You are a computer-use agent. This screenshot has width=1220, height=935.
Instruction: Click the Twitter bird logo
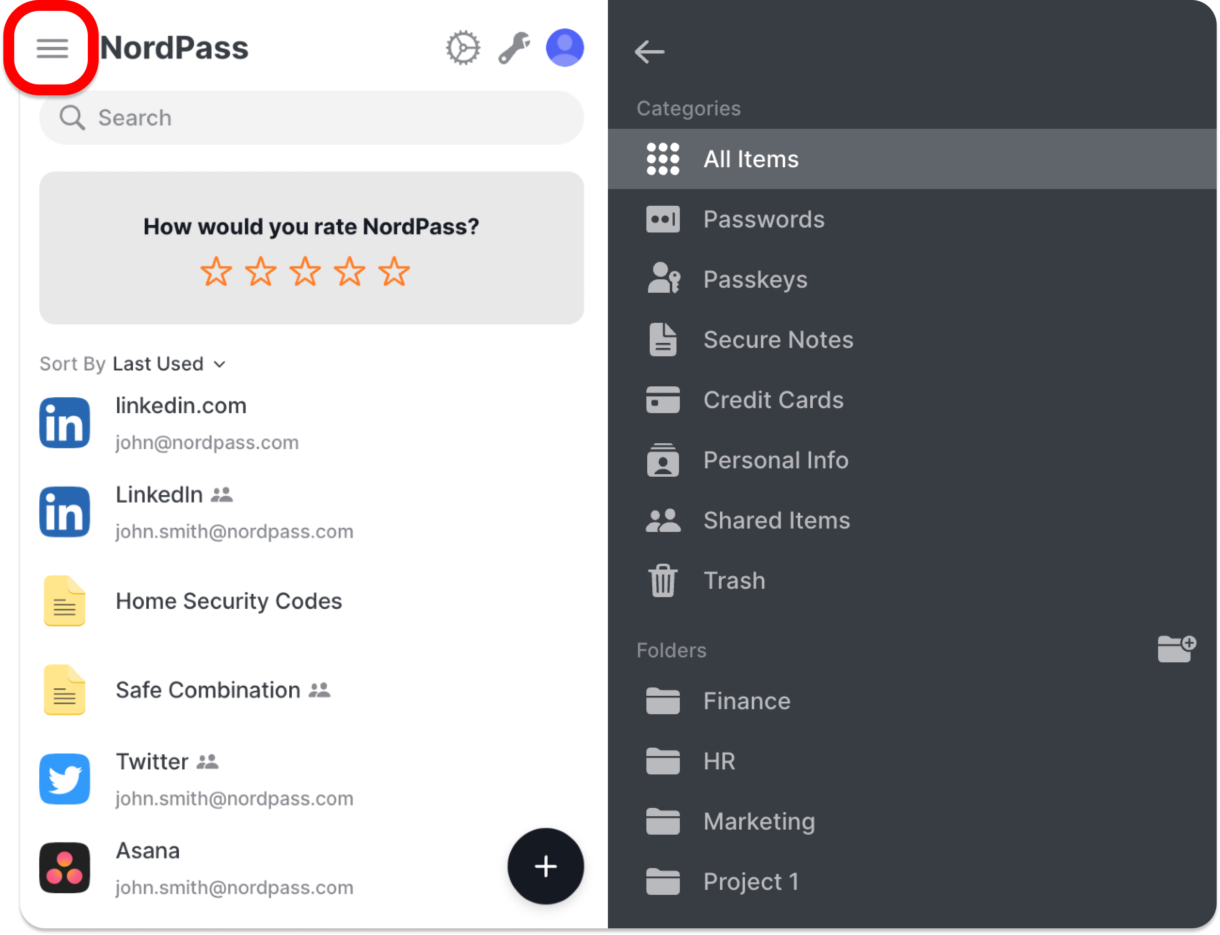click(64, 779)
